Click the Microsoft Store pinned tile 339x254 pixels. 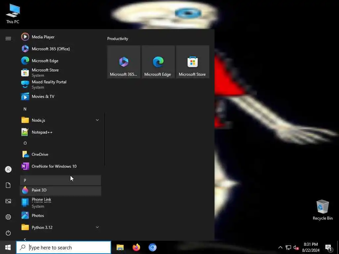[x=192, y=62]
